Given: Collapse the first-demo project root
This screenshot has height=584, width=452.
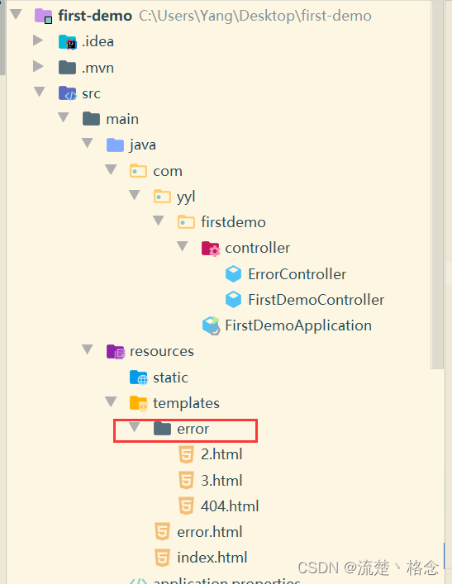Looking at the screenshot, I should coord(16,14).
